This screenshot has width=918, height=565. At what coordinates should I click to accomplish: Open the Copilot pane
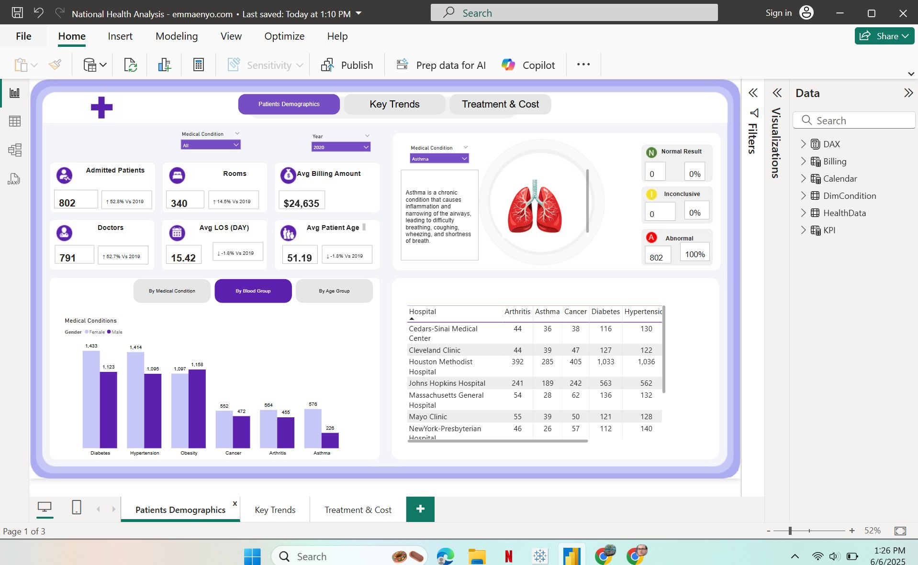point(528,65)
